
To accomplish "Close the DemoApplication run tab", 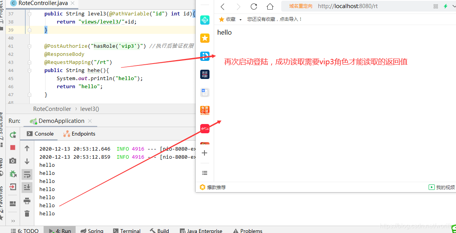I will [x=90, y=121].
